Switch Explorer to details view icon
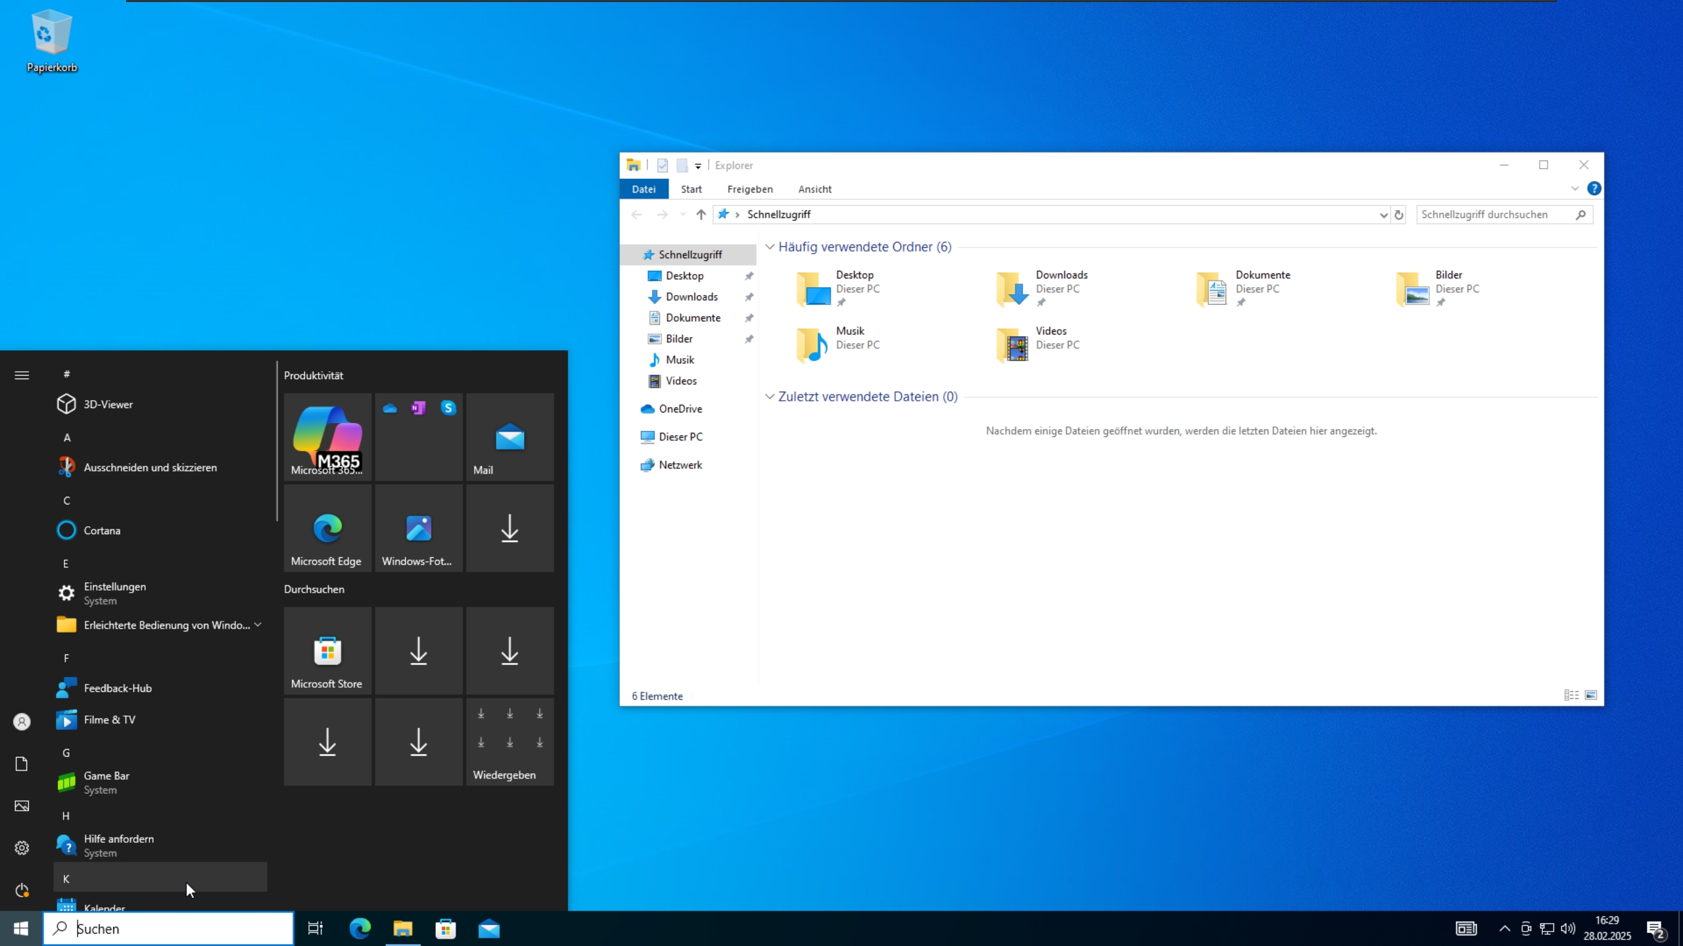Viewport: 1683px width, 946px height. click(x=1571, y=695)
